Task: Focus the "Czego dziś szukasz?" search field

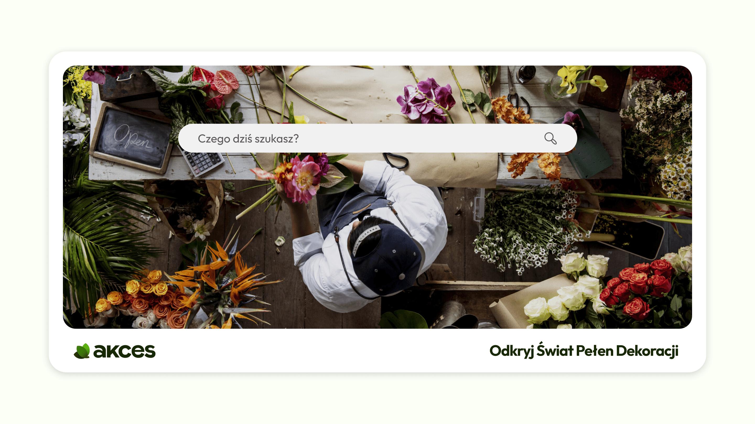Action: tap(377, 138)
